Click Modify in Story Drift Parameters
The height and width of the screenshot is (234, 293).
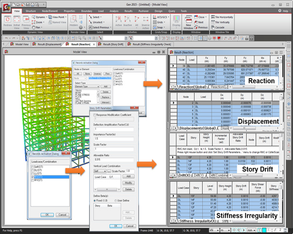click(x=128, y=183)
